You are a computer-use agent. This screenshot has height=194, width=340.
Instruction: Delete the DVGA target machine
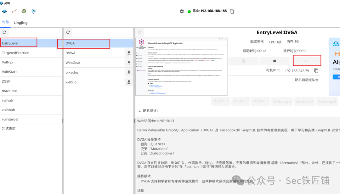(243, 61)
